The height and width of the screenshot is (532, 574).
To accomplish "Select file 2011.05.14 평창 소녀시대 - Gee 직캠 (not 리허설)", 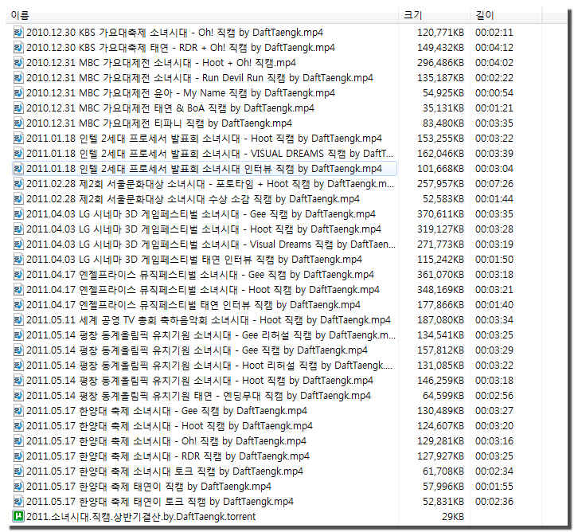I will point(197,350).
